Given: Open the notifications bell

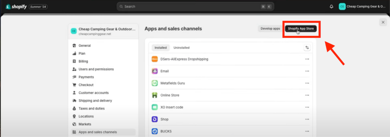Looking at the screenshot, I should point(331,7).
